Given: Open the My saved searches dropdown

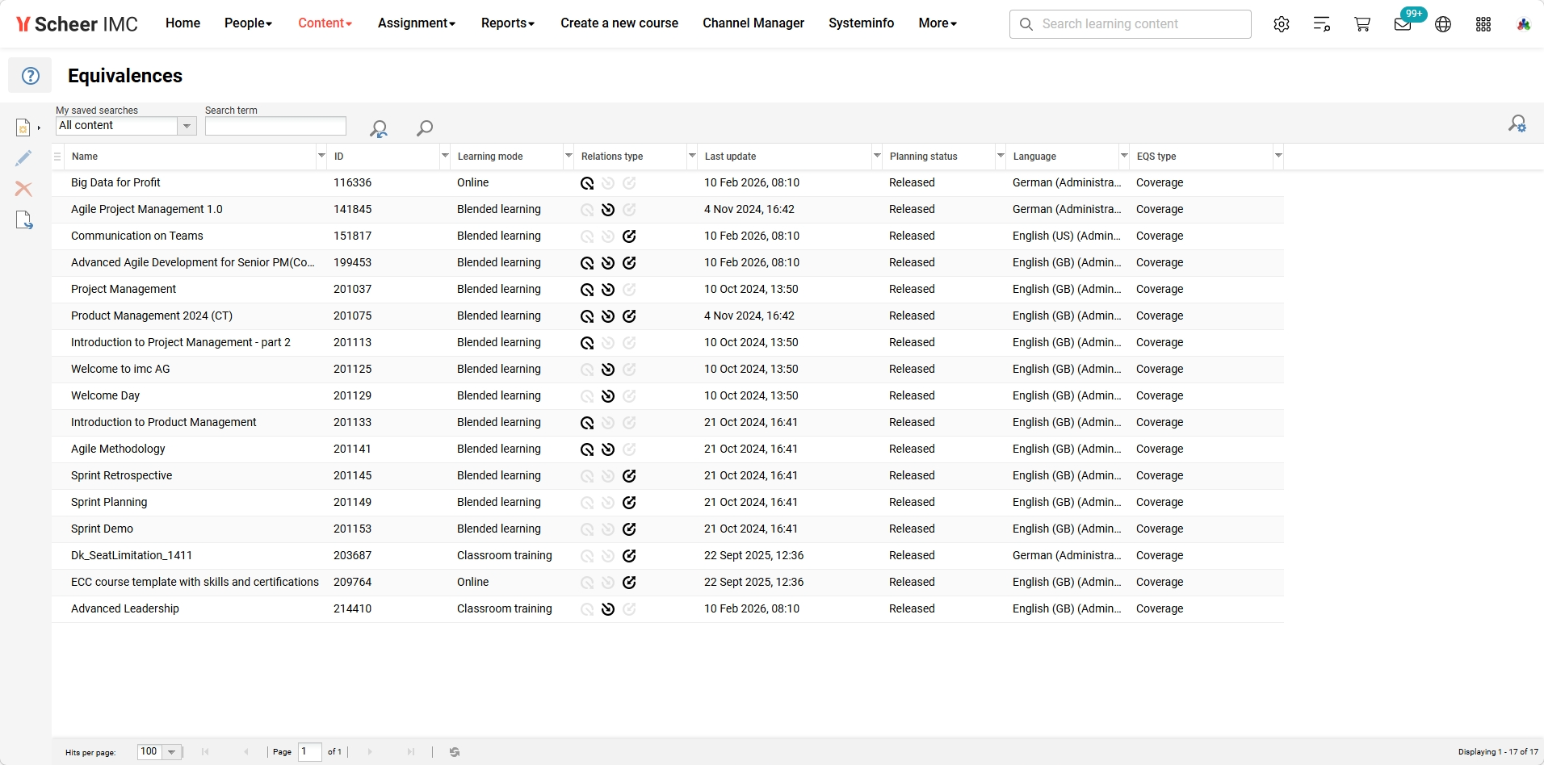Looking at the screenshot, I should (187, 126).
